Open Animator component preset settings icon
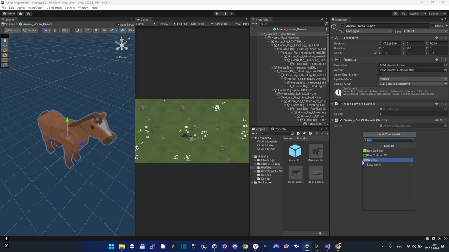449x252 pixels. (441, 60)
